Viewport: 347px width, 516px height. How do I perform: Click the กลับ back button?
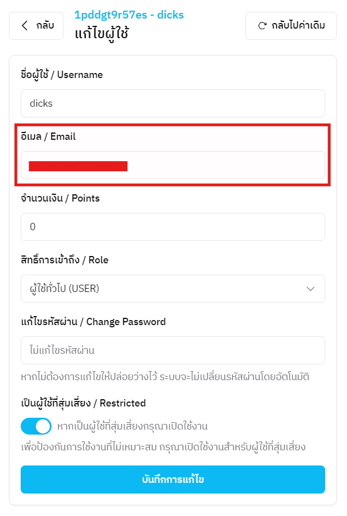(35, 25)
